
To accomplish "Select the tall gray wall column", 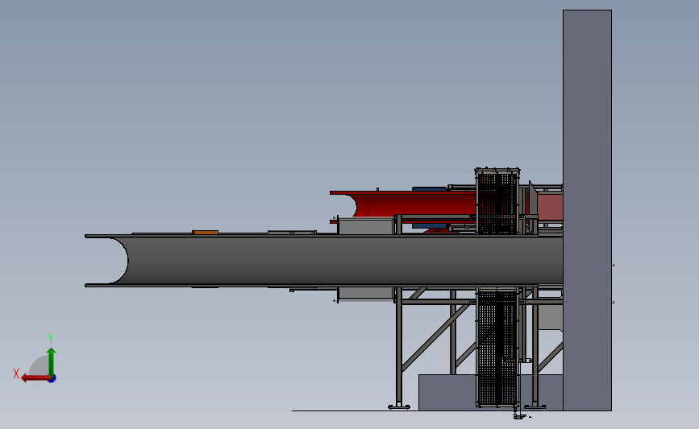I will [x=587, y=210].
